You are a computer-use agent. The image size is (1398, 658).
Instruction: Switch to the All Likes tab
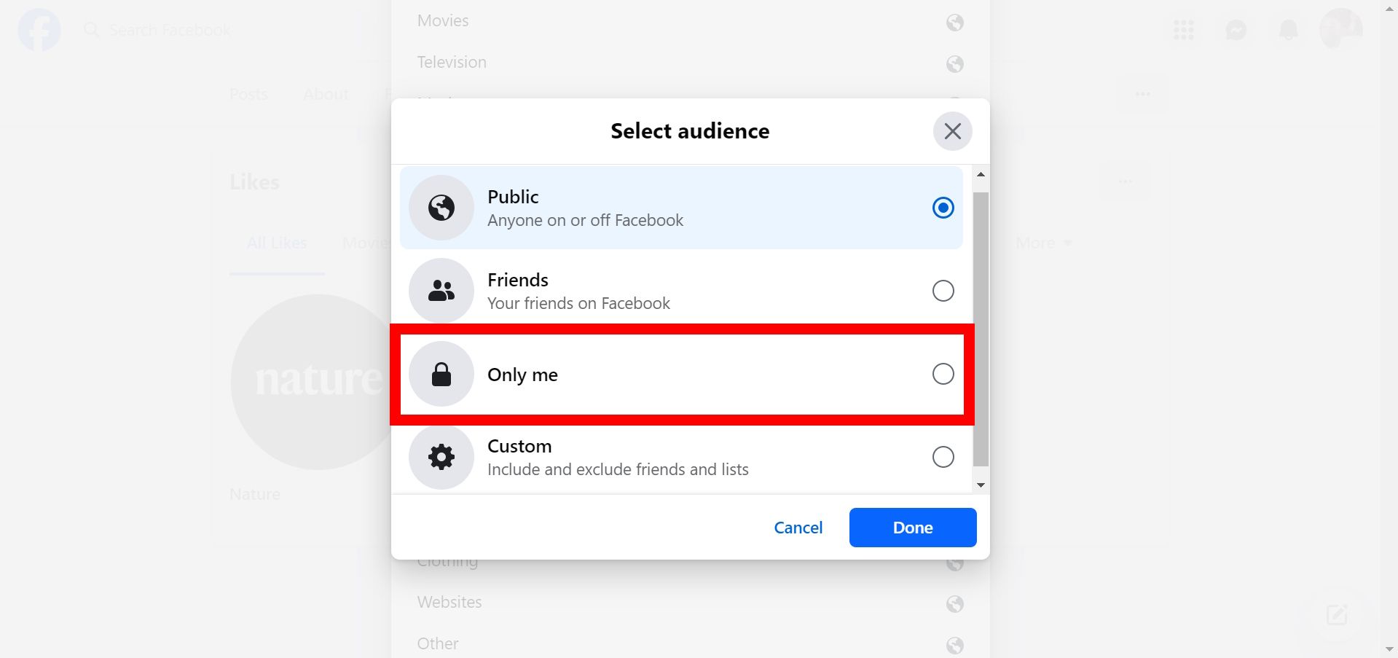click(x=277, y=243)
